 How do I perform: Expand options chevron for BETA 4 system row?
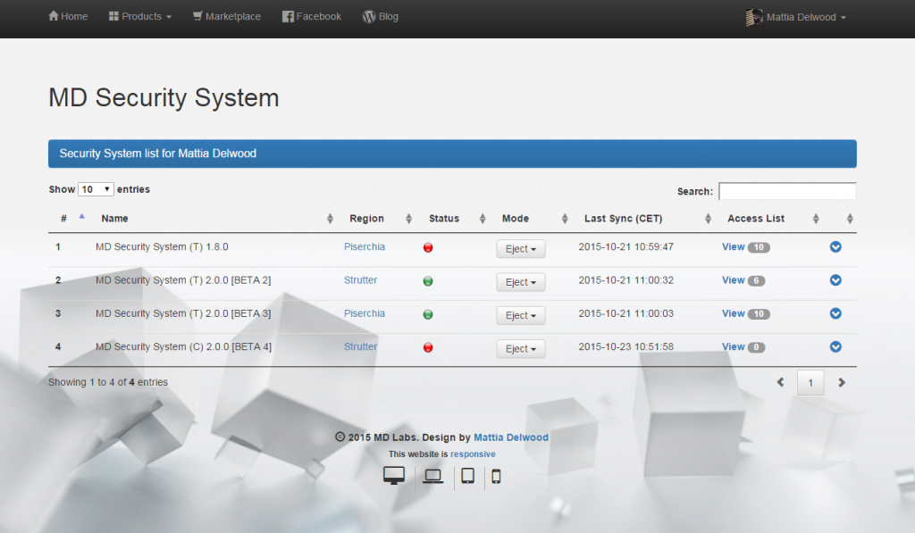[835, 346]
